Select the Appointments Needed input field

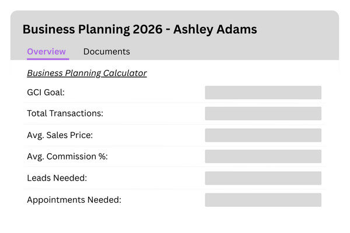262,200
